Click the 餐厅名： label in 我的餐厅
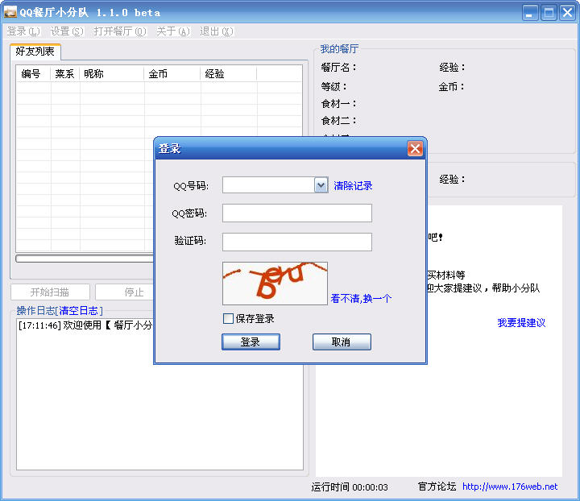580x501 pixels. tap(338, 68)
